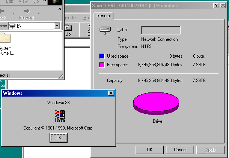Expand the toolbar overflow chevron

tap(60, 9)
